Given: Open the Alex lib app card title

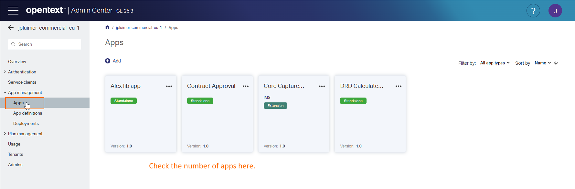Looking at the screenshot, I should pos(125,86).
